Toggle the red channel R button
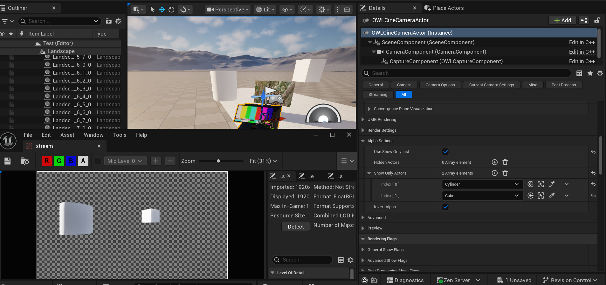This screenshot has width=606, height=285. point(47,161)
